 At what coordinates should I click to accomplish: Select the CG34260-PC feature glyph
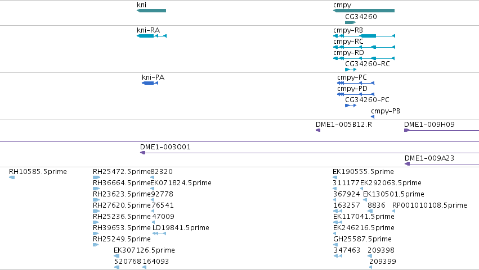tap(351, 106)
